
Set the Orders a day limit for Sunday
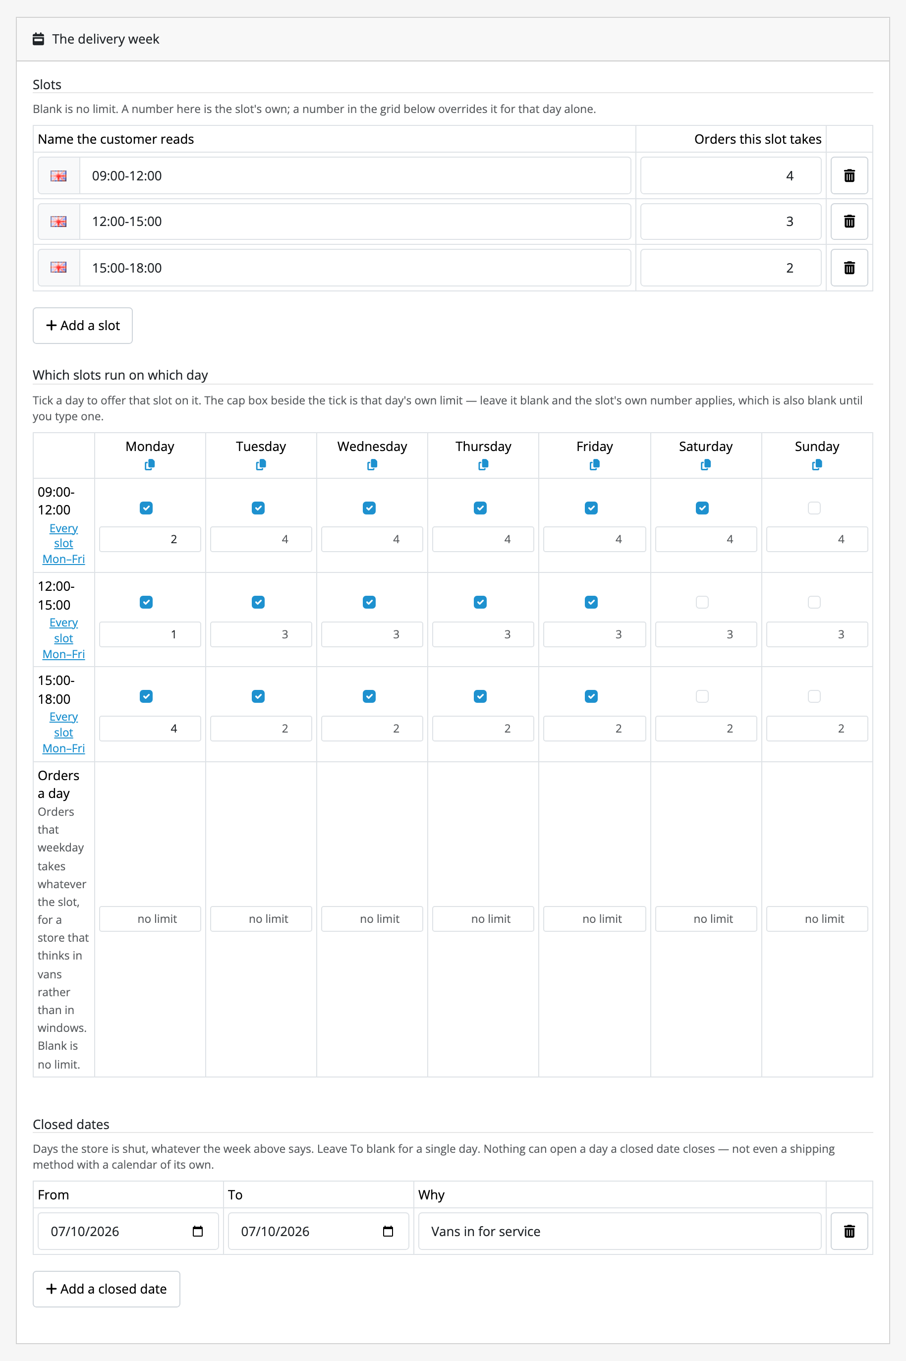(x=816, y=918)
